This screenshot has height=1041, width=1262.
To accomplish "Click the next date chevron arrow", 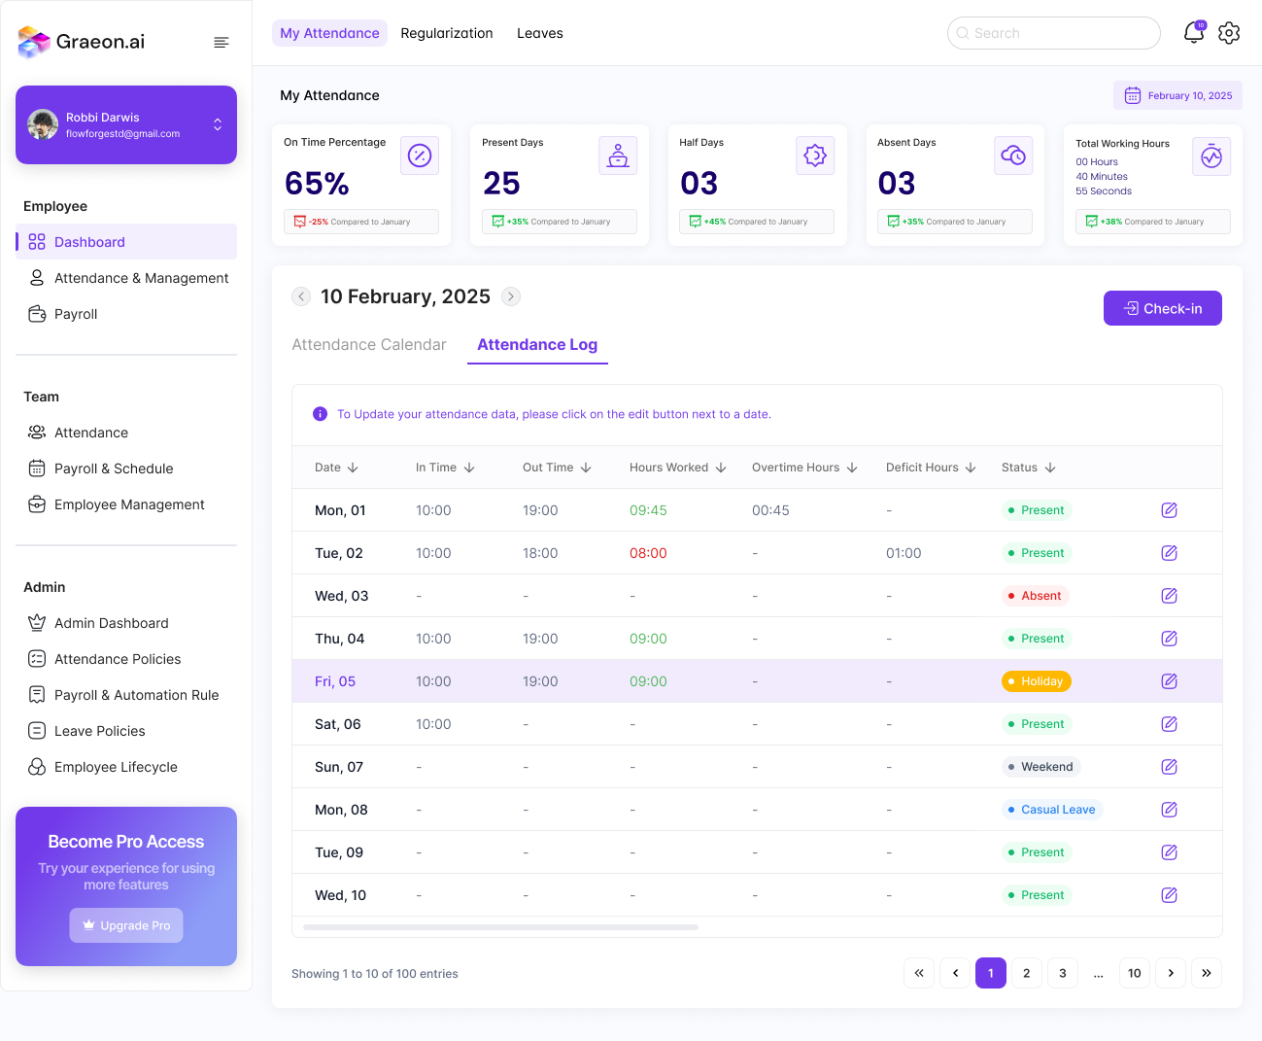I will pyautogui.click(x=510, y=296).
